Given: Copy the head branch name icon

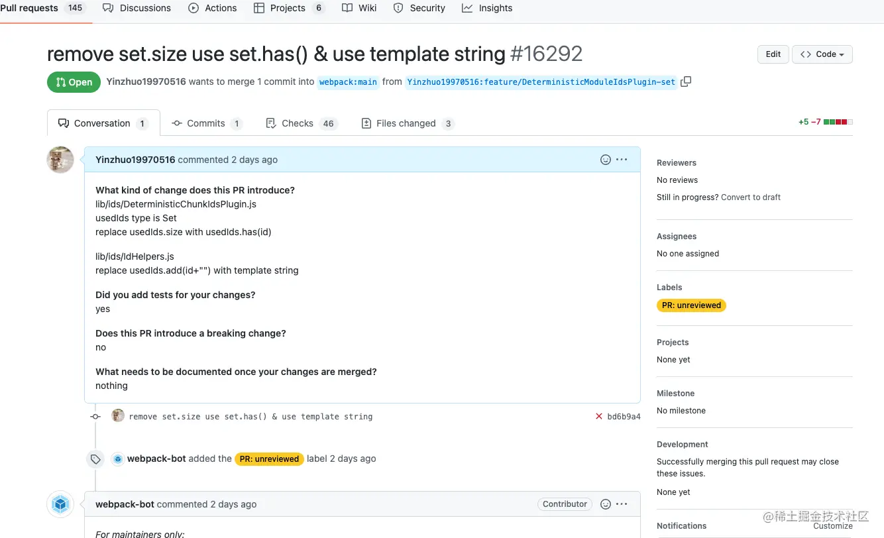Looking at the screenshot, I should (x=686, y=81).
